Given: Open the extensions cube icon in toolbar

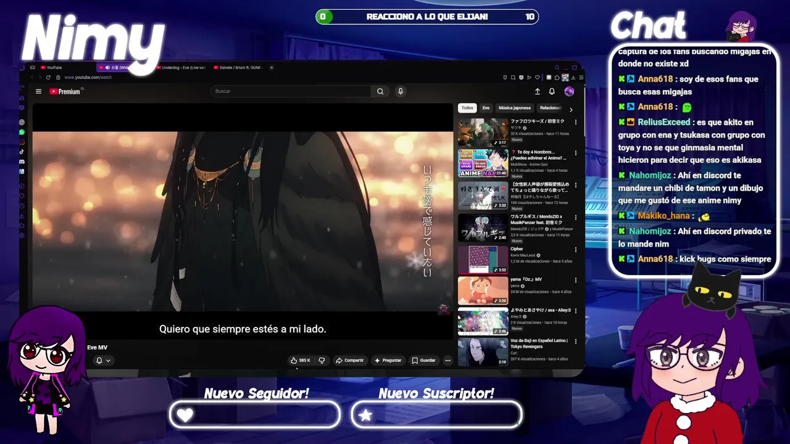Looking at the screenshot, I should pyautogui.click(x=557, y=77).
